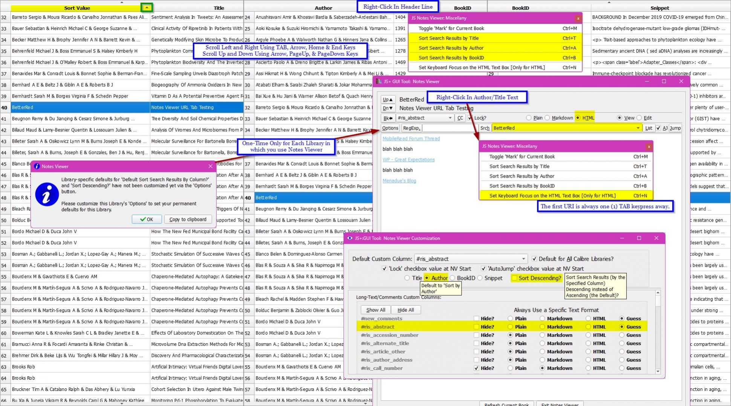Click the scroll-up arrow in the Customization column list

click(x=658, y=293)
